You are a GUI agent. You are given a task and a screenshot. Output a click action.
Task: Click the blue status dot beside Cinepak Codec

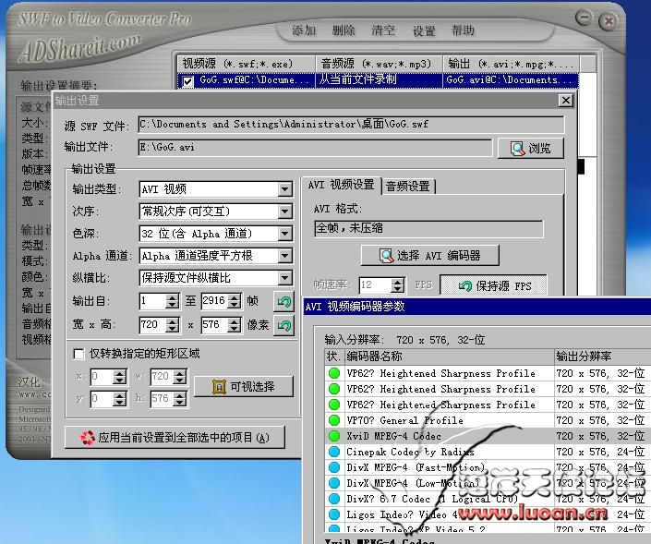pos(334,452)
